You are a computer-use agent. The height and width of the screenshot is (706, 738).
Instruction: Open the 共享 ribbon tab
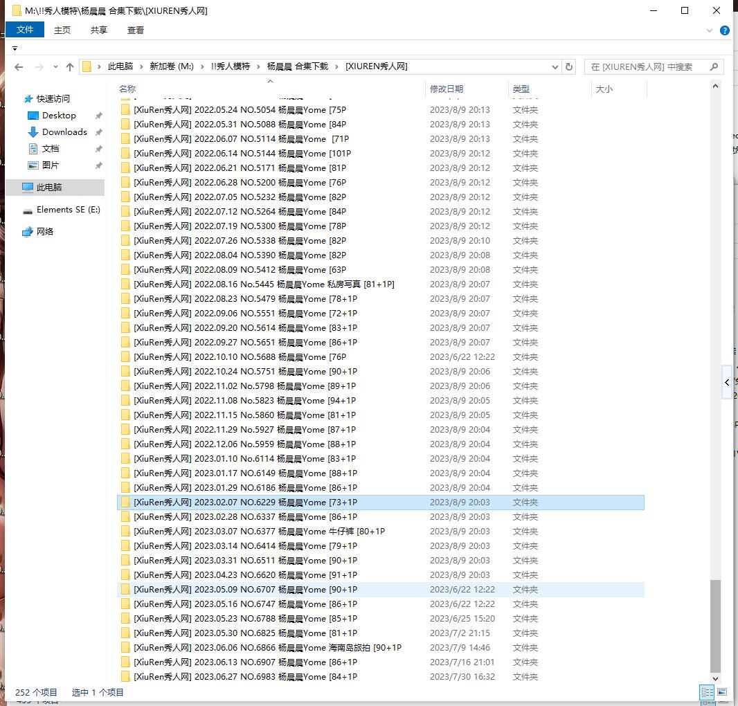pyautogui.click(x=99, y=30)
